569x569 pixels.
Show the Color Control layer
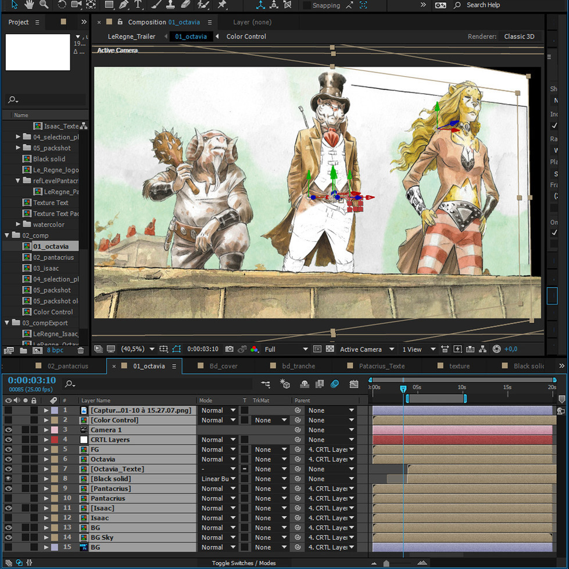(8, 420)
